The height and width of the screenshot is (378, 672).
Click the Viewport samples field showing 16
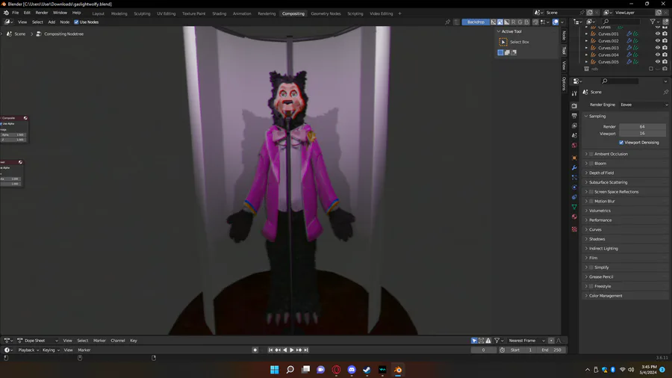(642, 133)
